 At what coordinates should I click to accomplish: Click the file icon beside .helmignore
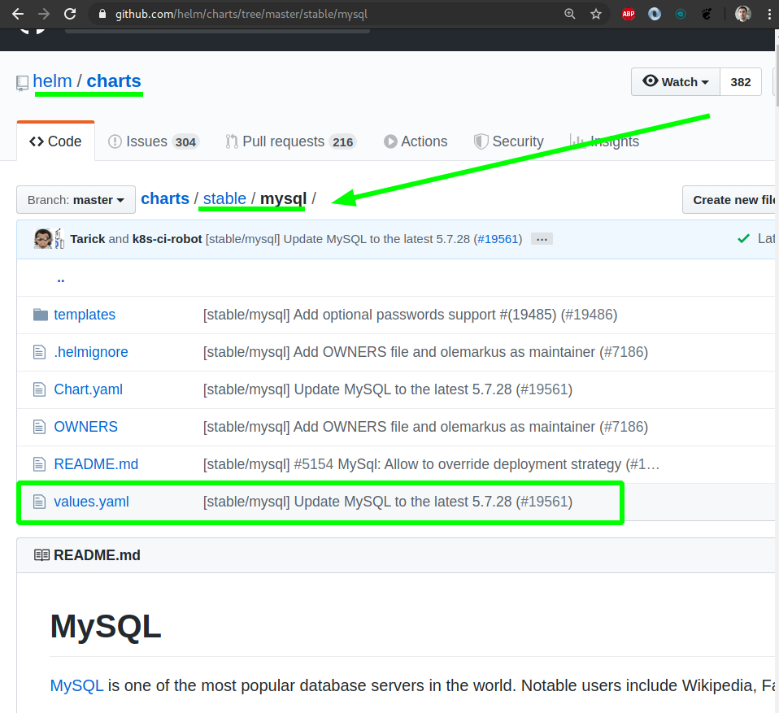(x=39, y=352)
